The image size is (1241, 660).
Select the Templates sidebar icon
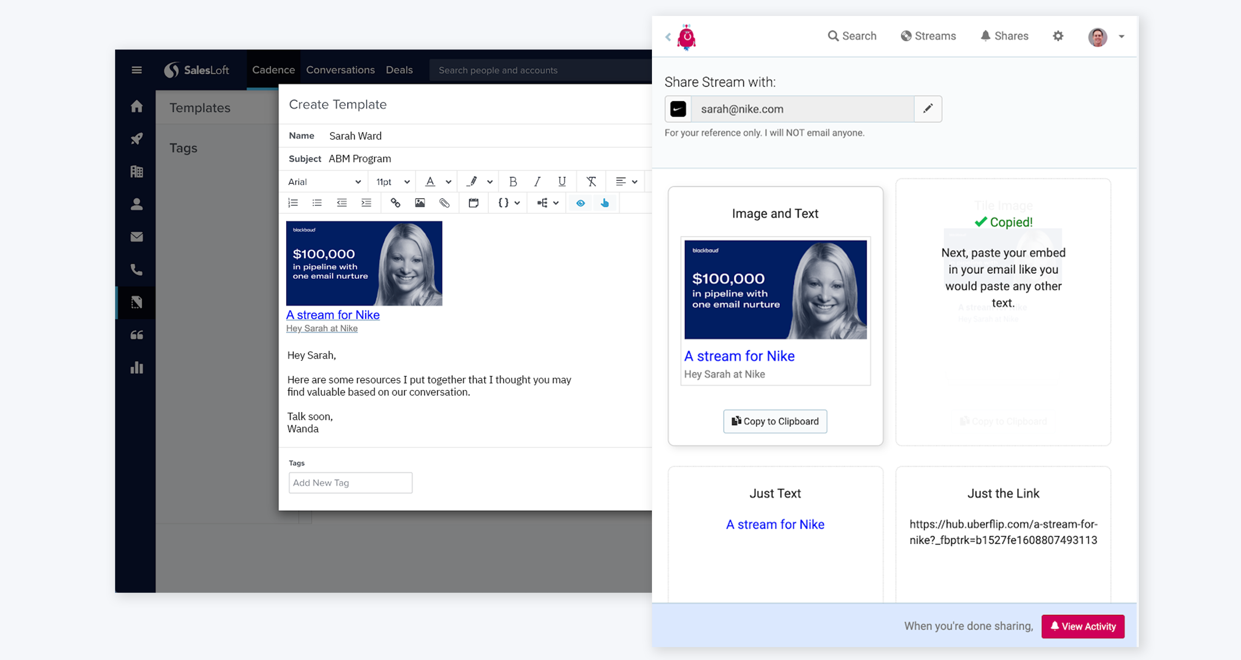click(137, 302)
